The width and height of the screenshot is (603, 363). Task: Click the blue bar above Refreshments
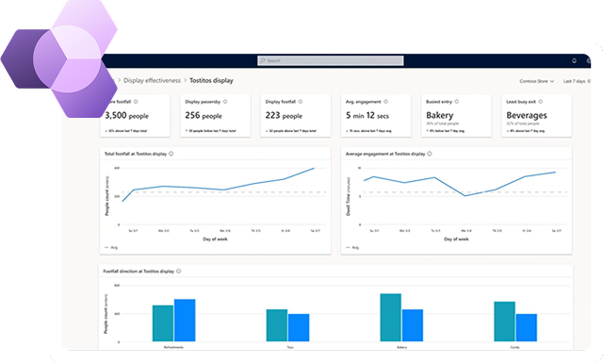[185, 321]
